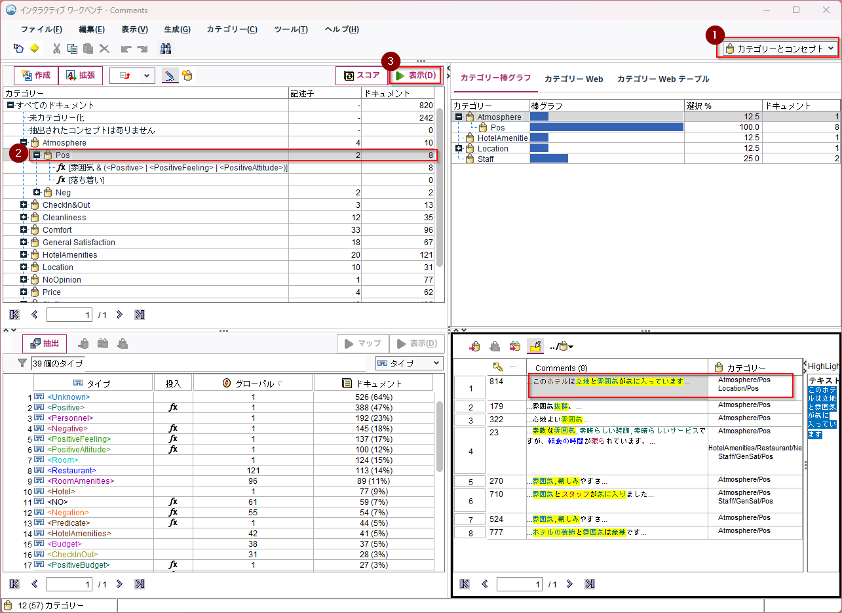Click the 抽出 button

point(45,344)
